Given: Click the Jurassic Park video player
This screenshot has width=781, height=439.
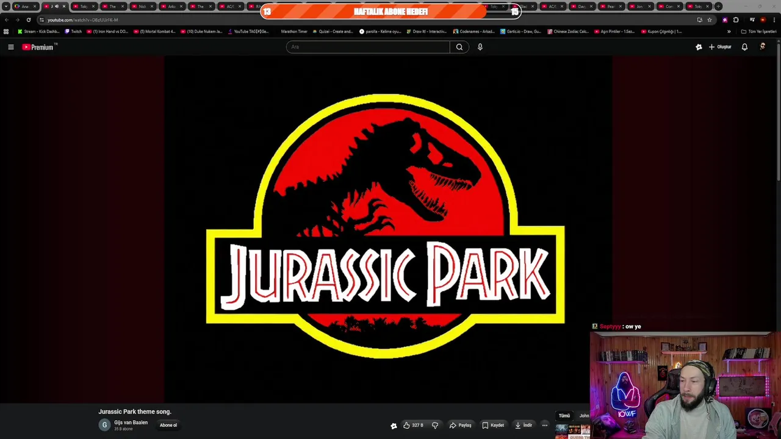Looking at the screenshot, I should tap(388, 229).
